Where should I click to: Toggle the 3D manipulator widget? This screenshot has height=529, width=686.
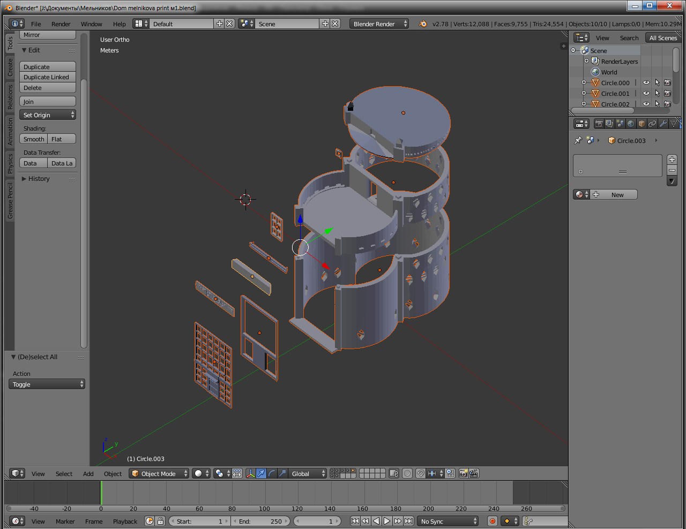(x=250, y=473)
